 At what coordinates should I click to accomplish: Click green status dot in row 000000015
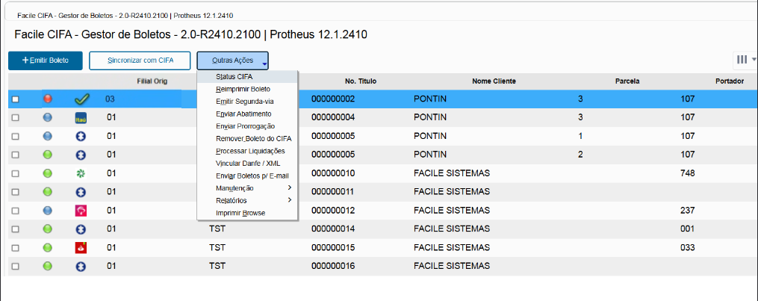[x=47, y=247]
